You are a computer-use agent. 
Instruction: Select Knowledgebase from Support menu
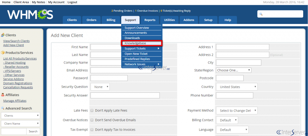tap(142, 43)
